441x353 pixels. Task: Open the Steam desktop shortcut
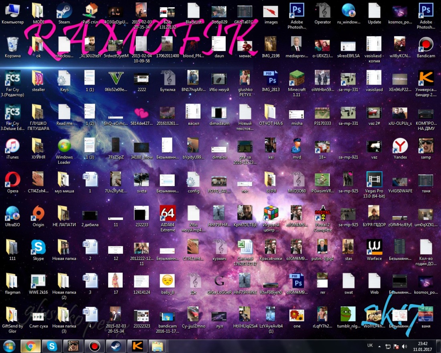[64, 10]
